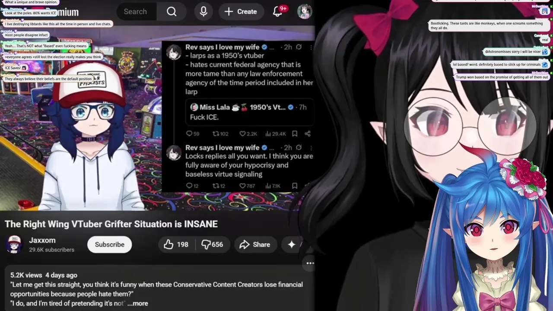
Task: Open first Rev tweet's three-dot menu
Action: click(311, 47)
